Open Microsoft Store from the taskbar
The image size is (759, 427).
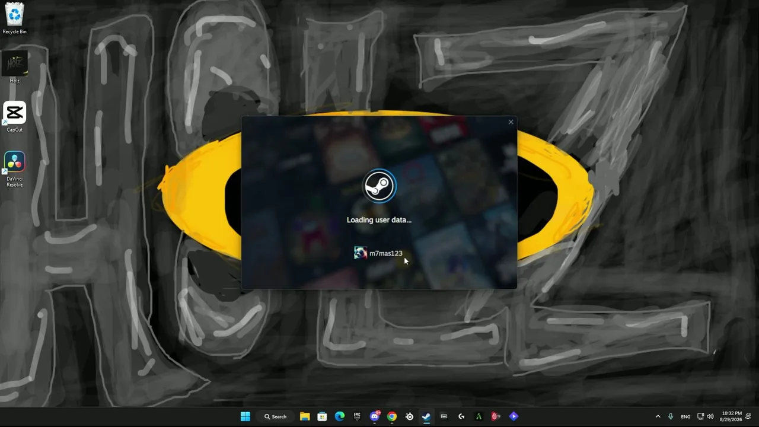(322, 416)
